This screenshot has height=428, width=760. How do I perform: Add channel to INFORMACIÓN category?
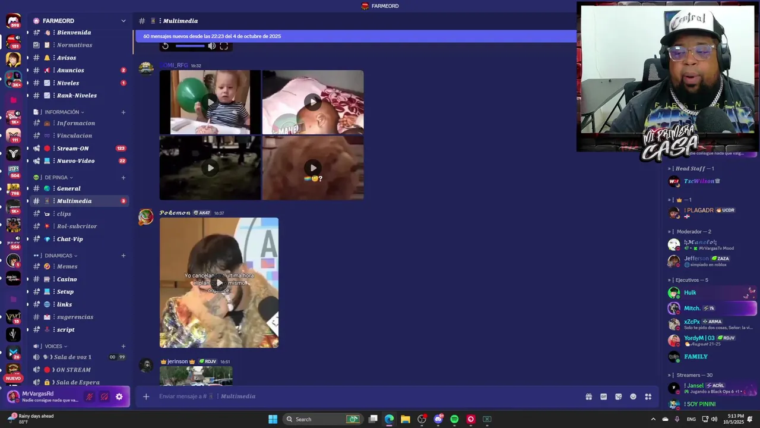(x=123, y=112)
